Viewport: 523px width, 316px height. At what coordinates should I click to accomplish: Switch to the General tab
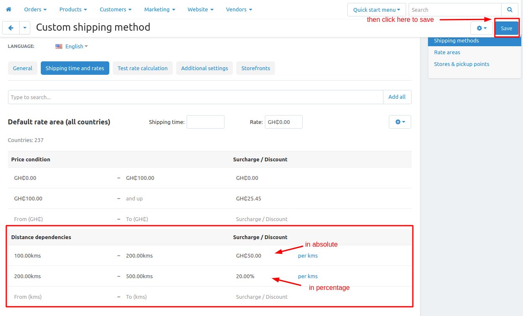[23, 68]
